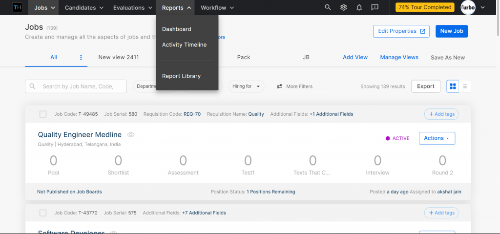This screenshot has height=234, width=500.
Task: Click the job search input field
Action: click(x=77, y=86)
